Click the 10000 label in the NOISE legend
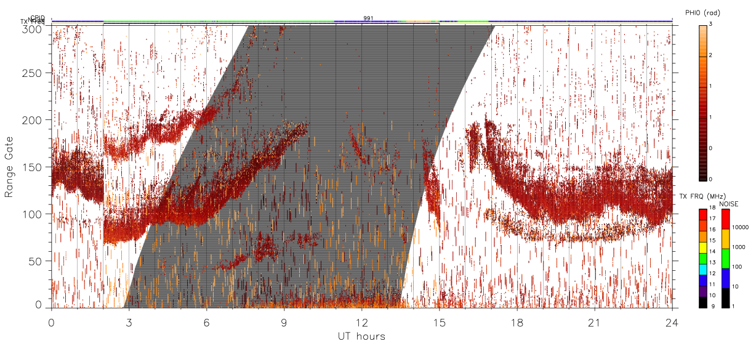The height and width of the screenshot is (349, 756). pyautogui.click(x=741, y=228)
